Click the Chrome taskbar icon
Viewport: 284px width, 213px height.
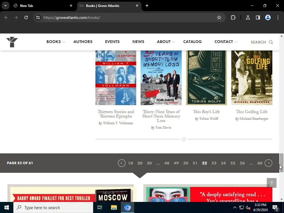coord(128,207)
